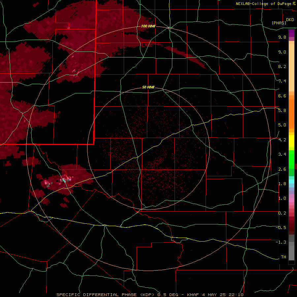The width and height of the screenshot is (297, 297).
Task: Click the [PHAS] legend heading
Action: point(279,23)
